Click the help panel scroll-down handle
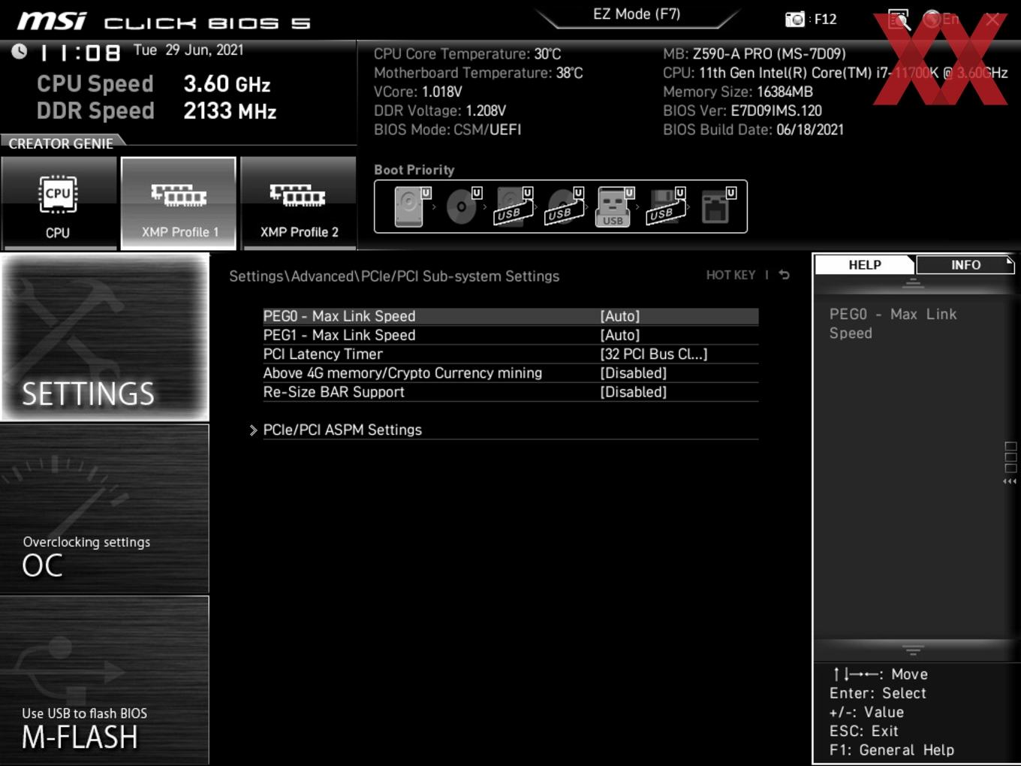 913,650
